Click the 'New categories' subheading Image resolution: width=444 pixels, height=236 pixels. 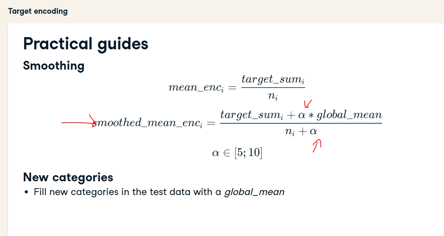(x=68, y=177)
